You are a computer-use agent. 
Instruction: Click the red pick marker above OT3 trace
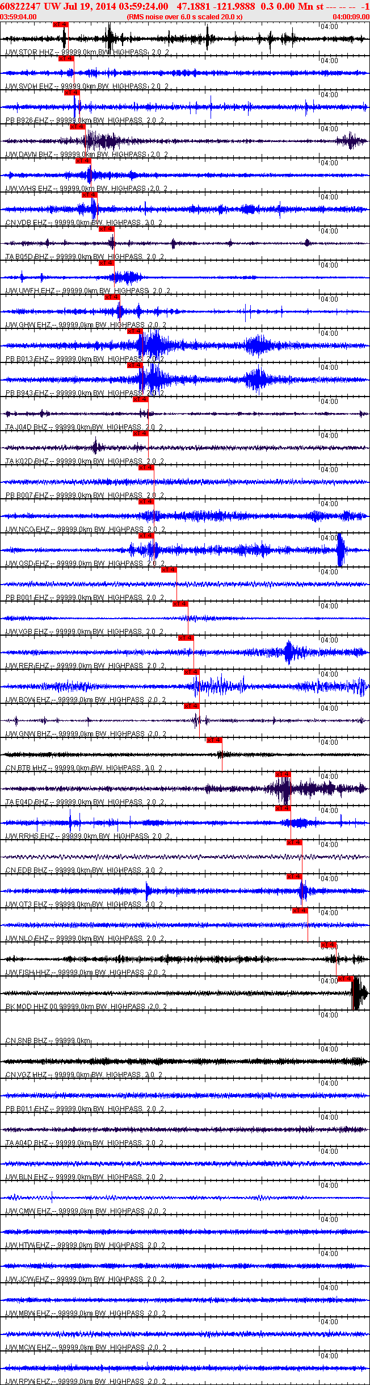tap(294, 877)
